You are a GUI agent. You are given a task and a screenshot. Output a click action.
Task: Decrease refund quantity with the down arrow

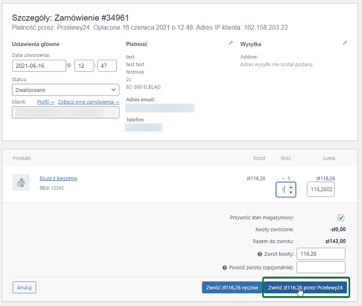tap(291, 192)
